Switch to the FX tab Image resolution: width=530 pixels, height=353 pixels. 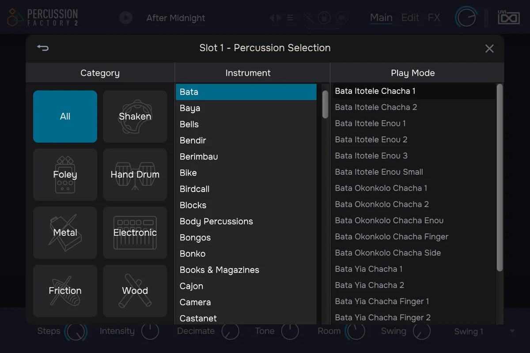coord(434,18)
